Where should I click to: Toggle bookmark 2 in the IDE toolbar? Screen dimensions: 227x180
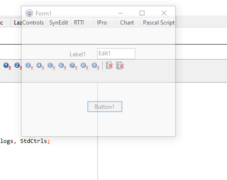click(18, 66)
